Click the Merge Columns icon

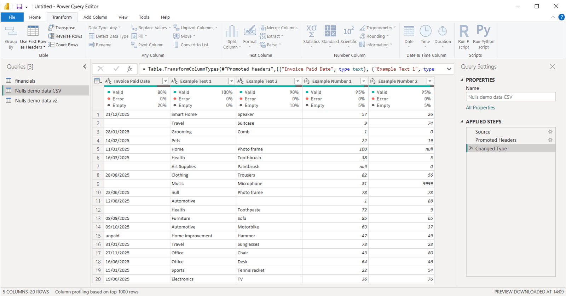(x=262, y=28)
